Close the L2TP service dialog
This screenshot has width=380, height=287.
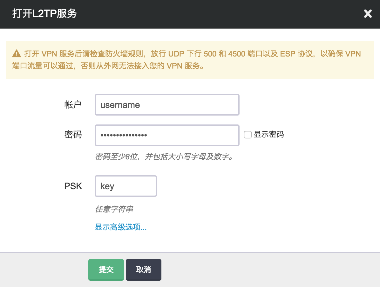pos(368,14)
